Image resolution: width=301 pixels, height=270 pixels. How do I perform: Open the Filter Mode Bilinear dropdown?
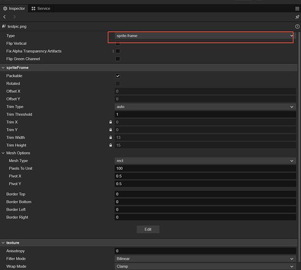pos(205,259)
